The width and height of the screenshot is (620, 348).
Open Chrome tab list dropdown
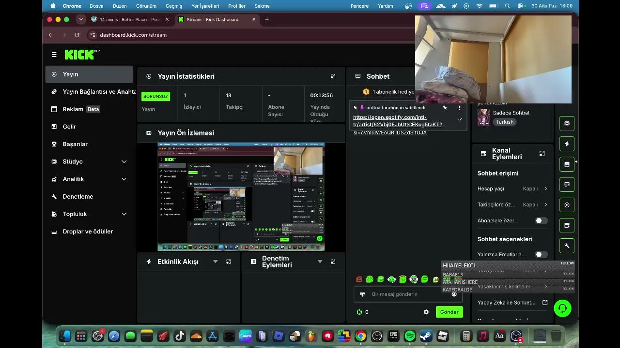tap(81, 19)
